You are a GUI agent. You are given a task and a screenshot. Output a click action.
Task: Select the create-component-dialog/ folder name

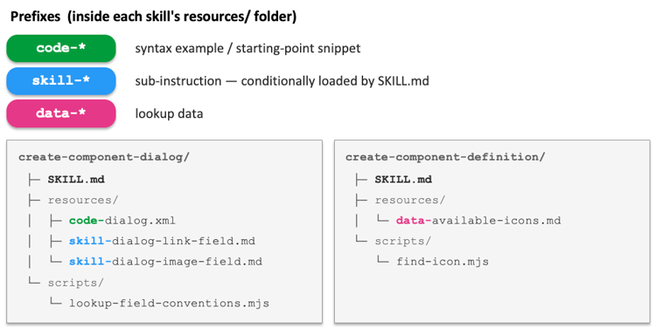[x=104, y=157]
